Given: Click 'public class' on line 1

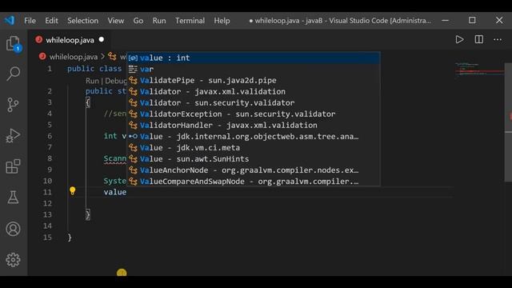Looking at the screenshot, I should coord(94,69).
